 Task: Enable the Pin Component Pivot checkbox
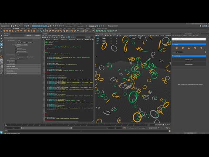[x=16, y=50]
